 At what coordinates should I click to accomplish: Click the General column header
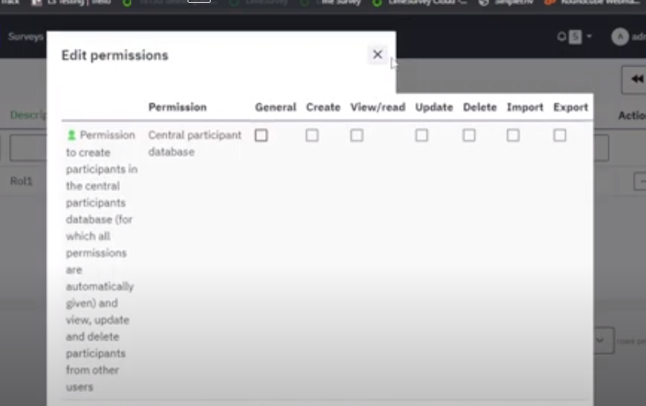click(x=276, y=107)
